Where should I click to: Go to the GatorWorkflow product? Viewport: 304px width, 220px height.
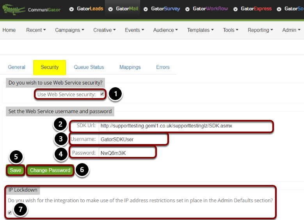pos(210,9)
